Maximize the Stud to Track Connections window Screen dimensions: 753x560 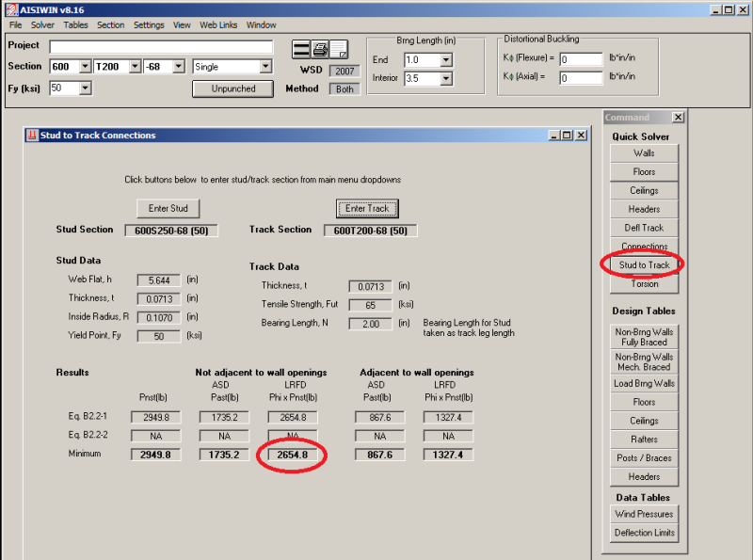coord(568,136)
